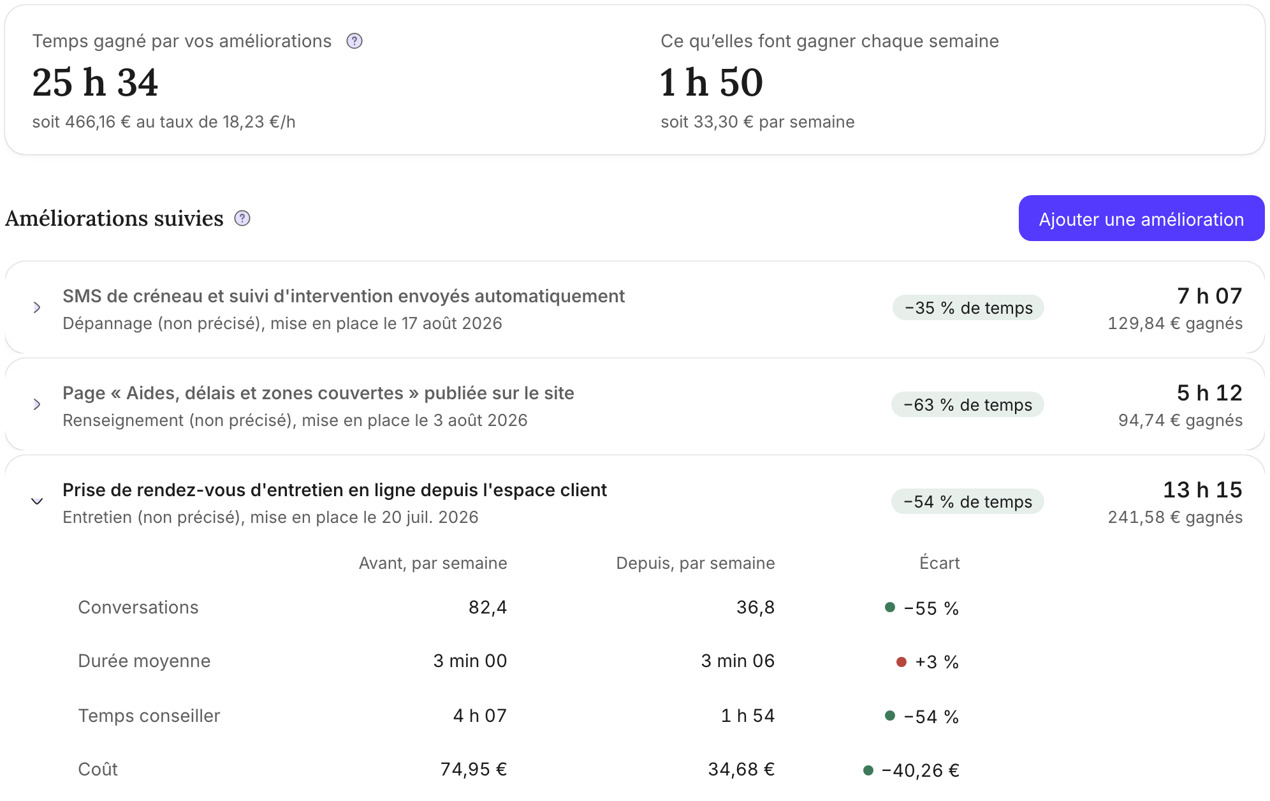Select the −35 % de temps badge
1270x801 pixels.
[x=968, y=308]
